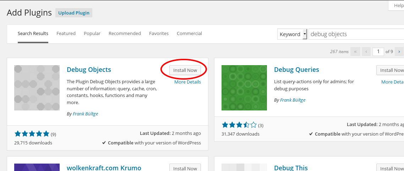Open Frank Bültge author link under Debug Objects
Image resolution: width=404 pixels, height=171 pixels.
(x=86, y=114)
